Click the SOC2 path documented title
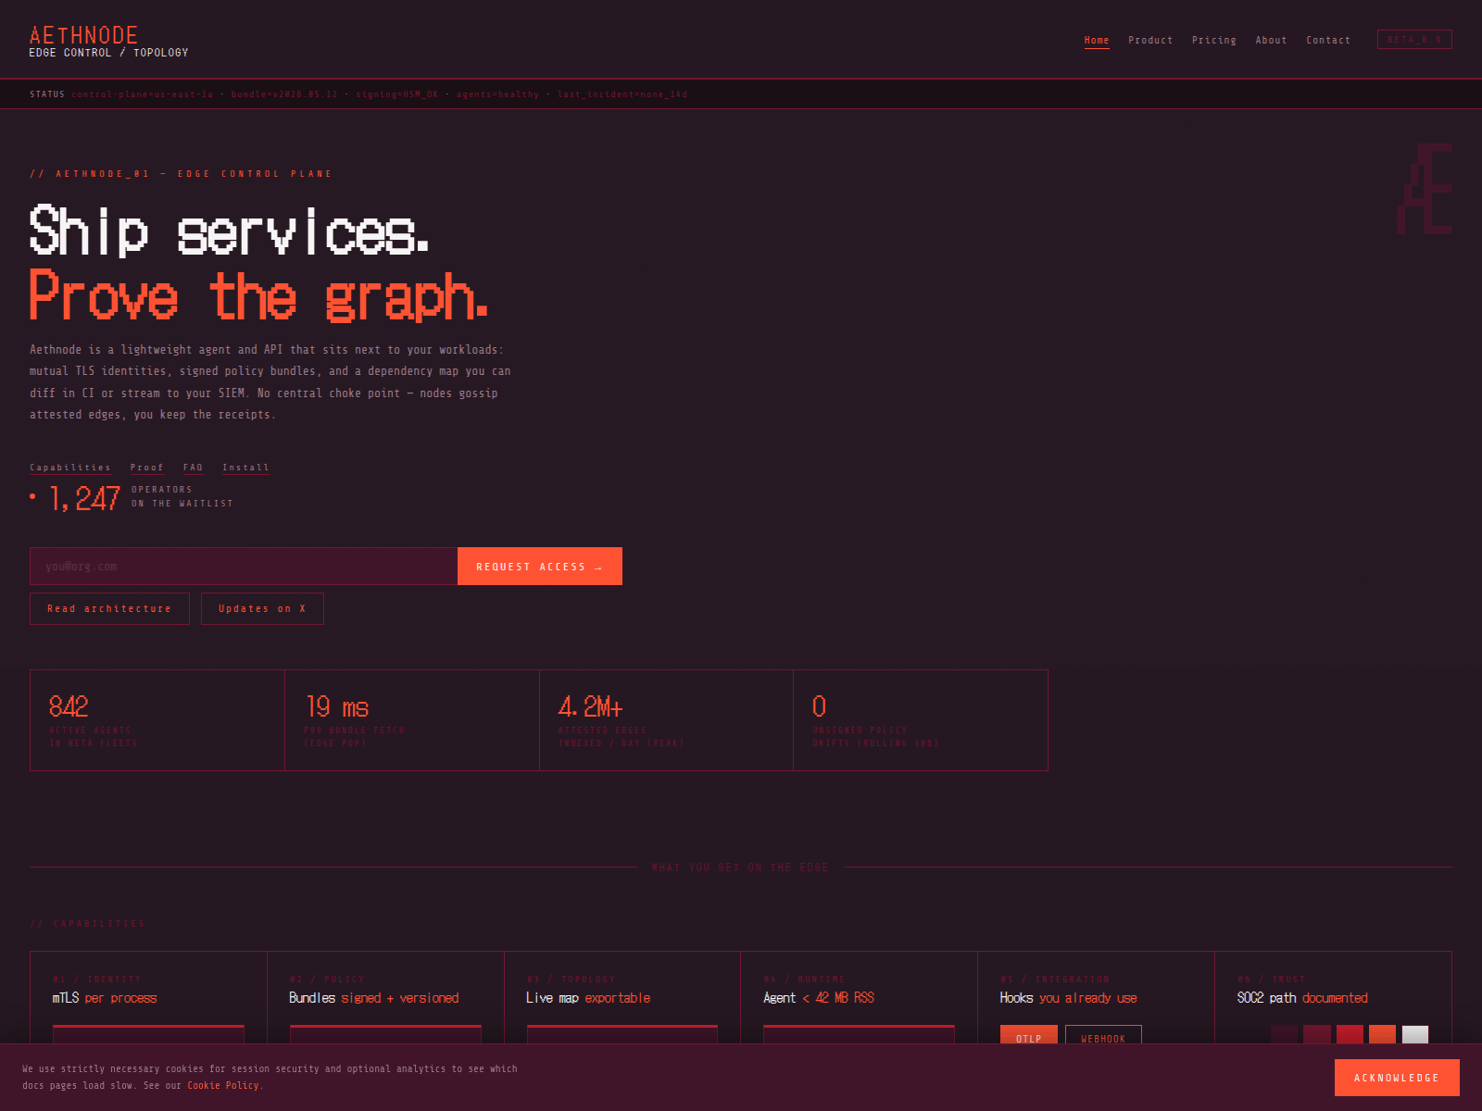 (x=1302, y=998)
